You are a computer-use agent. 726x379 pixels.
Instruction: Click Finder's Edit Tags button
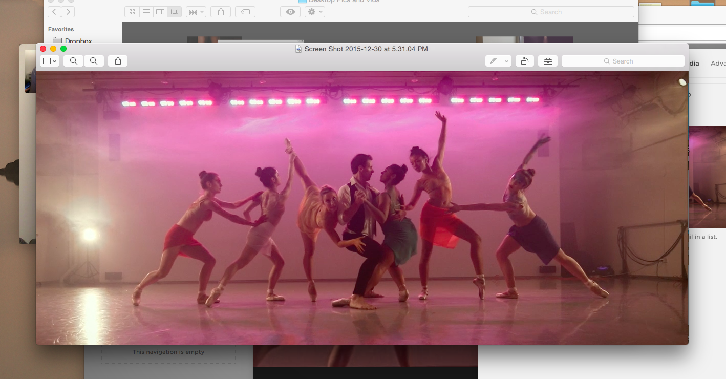245,12
